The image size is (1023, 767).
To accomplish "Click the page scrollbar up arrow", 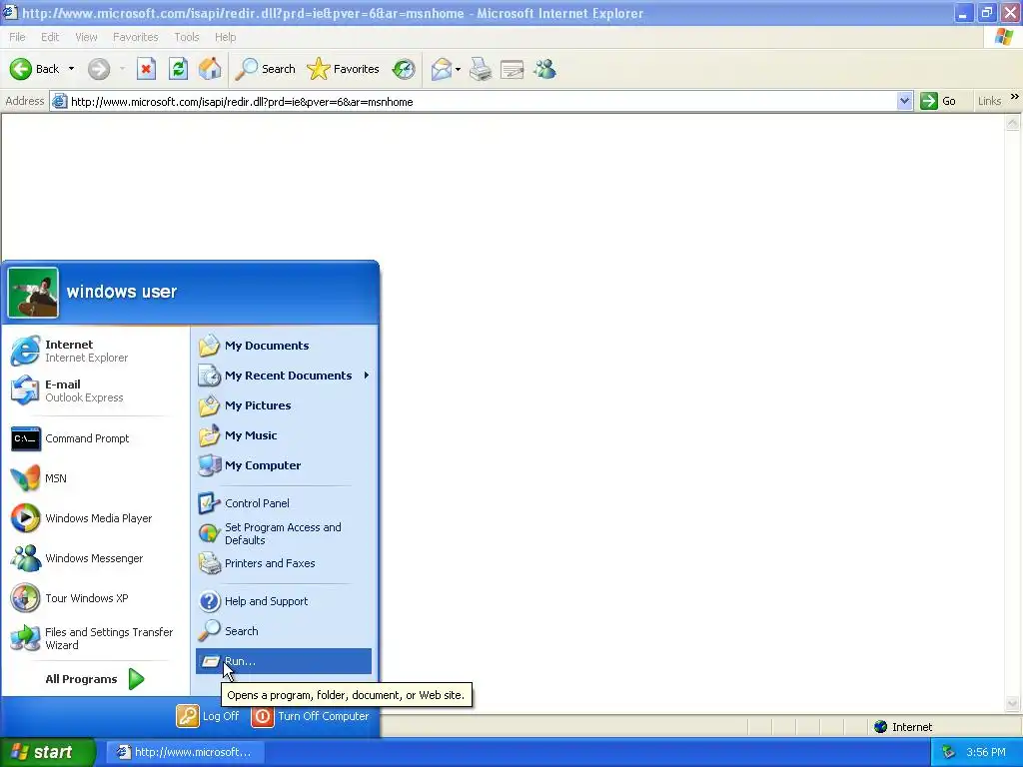I will point(1013,123).
